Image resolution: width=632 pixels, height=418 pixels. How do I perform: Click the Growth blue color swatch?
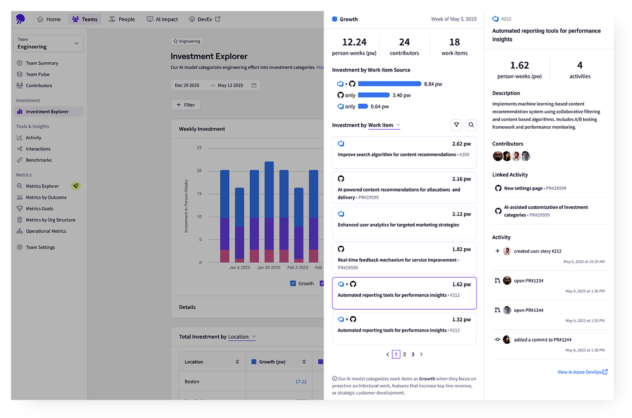click(x=334, y=19)
